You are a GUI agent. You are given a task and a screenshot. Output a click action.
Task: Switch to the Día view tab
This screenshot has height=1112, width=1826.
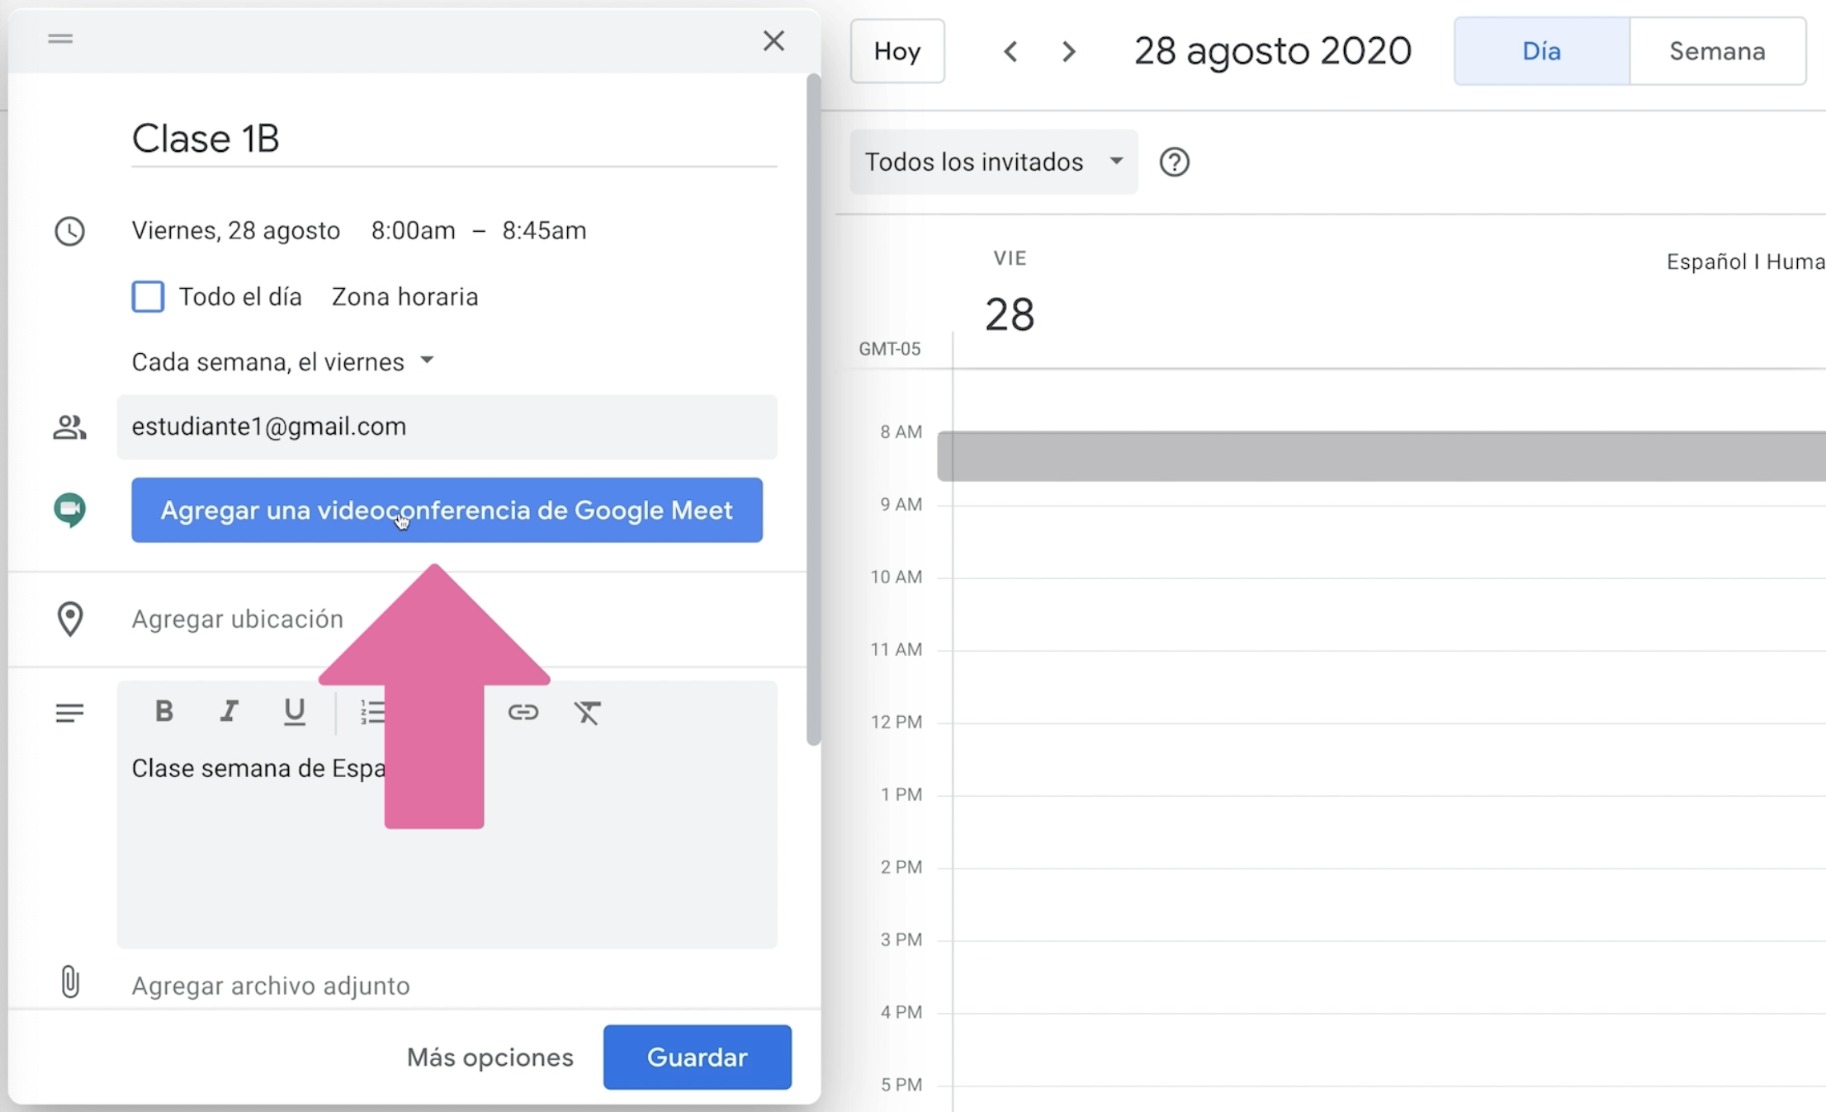pyautogui.click(x=1542, y=51)
